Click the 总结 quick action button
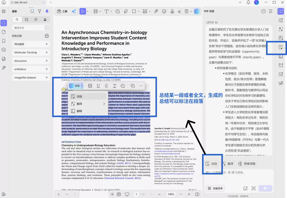This screenshot has width=287, height=198. point(211,164)
